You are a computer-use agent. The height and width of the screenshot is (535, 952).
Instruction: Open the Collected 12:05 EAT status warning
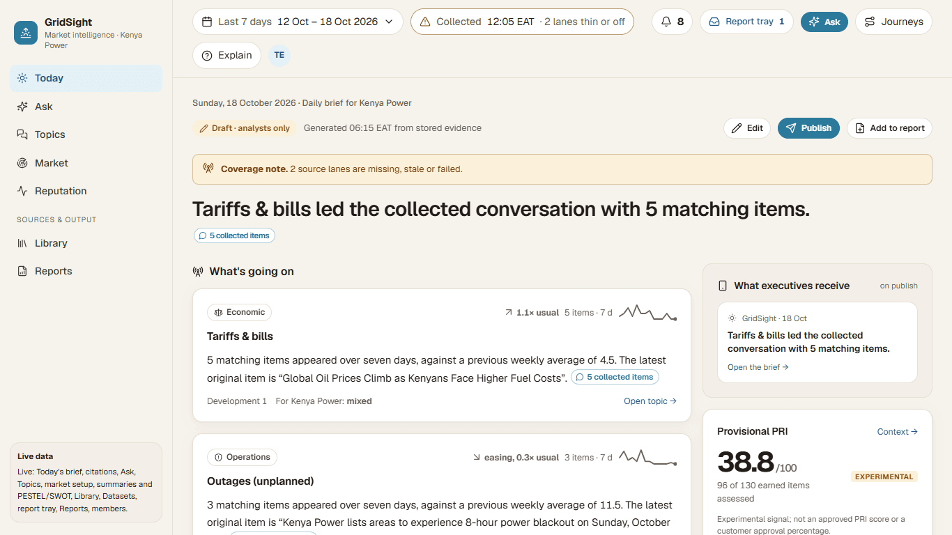(x=522, y=22)
